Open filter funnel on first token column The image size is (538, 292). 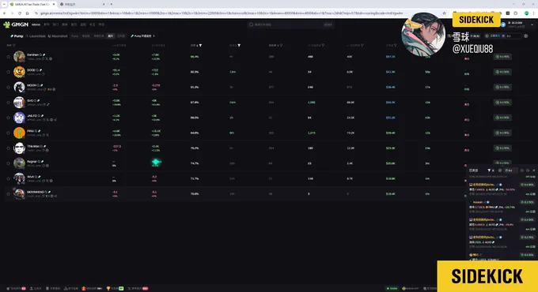click(x=13, y=45)
